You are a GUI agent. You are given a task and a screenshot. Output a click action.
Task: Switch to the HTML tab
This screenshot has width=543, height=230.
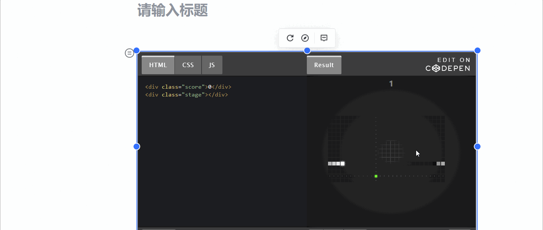[158, 65]
